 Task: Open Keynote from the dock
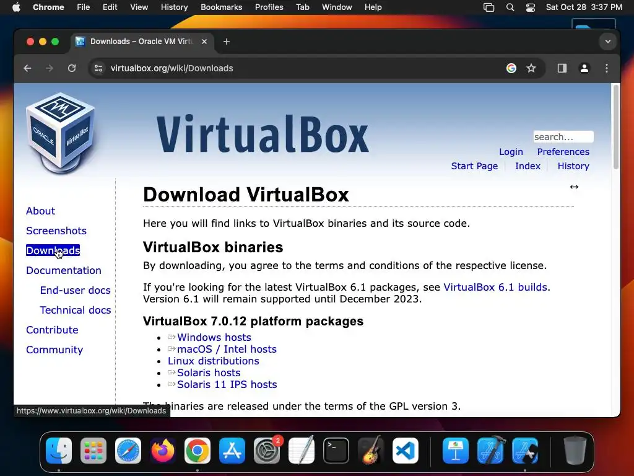point(456,451)
